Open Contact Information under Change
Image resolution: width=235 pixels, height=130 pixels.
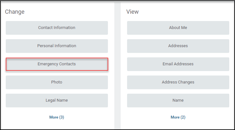pyautogui.click(x=57, y=28)
